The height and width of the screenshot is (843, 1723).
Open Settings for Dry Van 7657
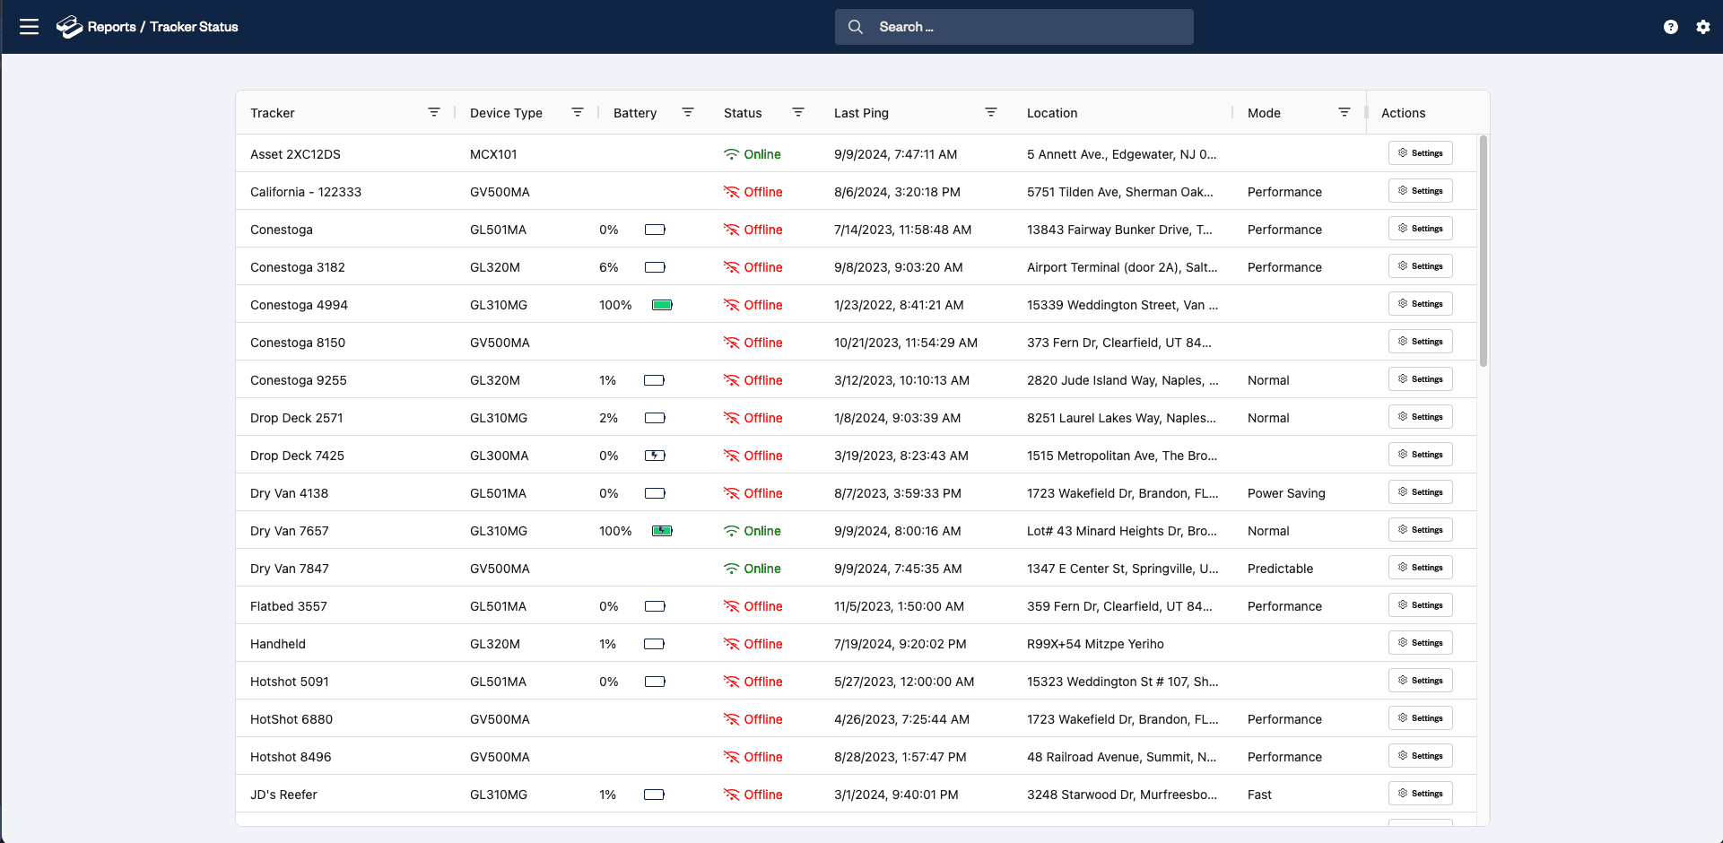(x=1420, y=530)
